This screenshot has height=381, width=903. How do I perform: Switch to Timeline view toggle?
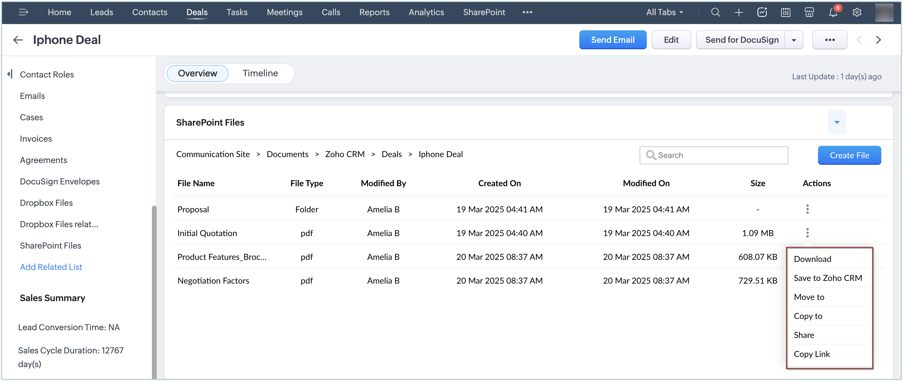(x=260, y=73)
